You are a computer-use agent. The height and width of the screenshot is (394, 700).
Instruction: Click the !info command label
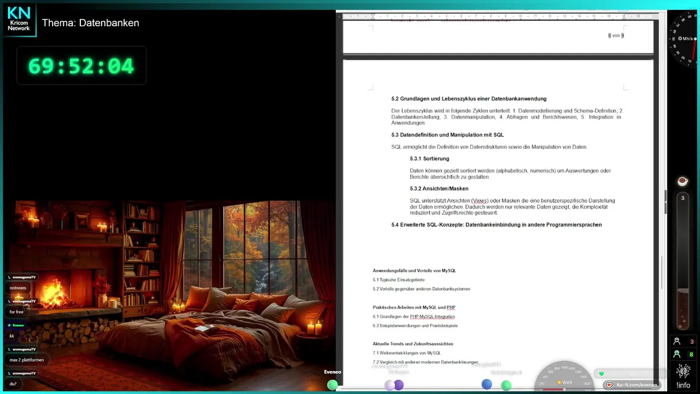tap(683, 385)
